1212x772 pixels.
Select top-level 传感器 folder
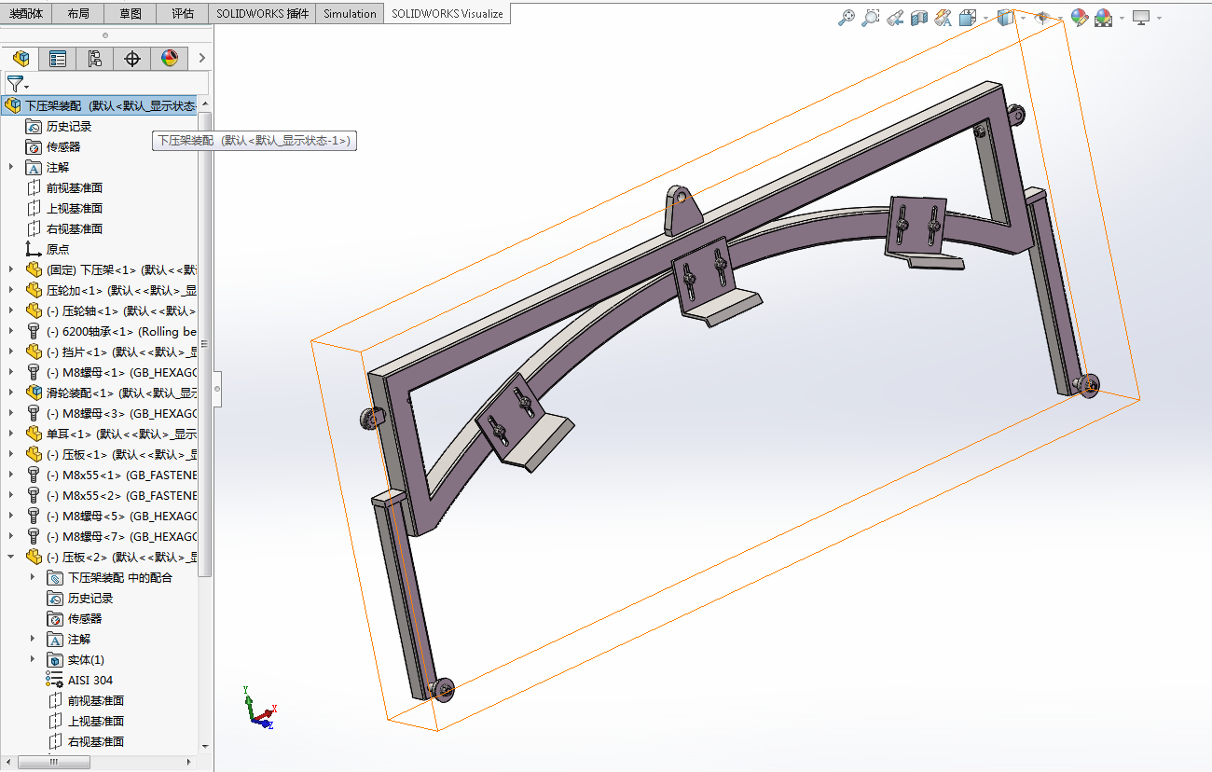pyautogui.click(x=63, y=146)
